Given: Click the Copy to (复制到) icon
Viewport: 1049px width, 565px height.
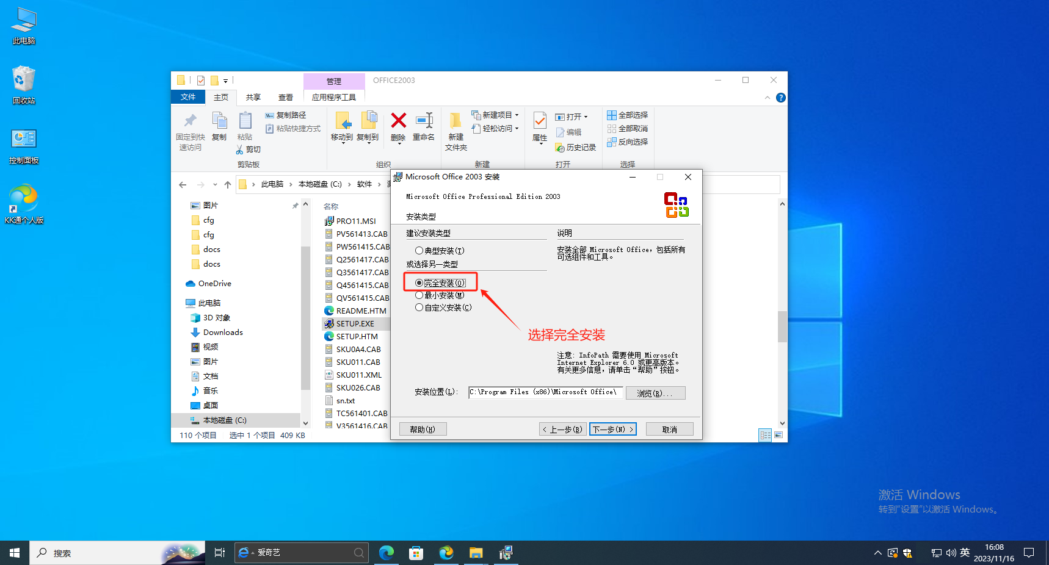Looking at the screenshot, I should click(368, 120).
